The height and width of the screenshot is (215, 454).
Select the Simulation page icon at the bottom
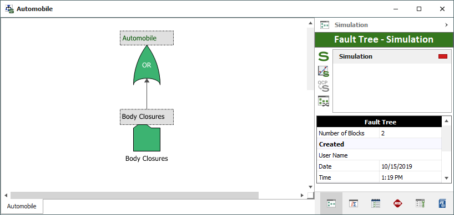click(331, 203)
